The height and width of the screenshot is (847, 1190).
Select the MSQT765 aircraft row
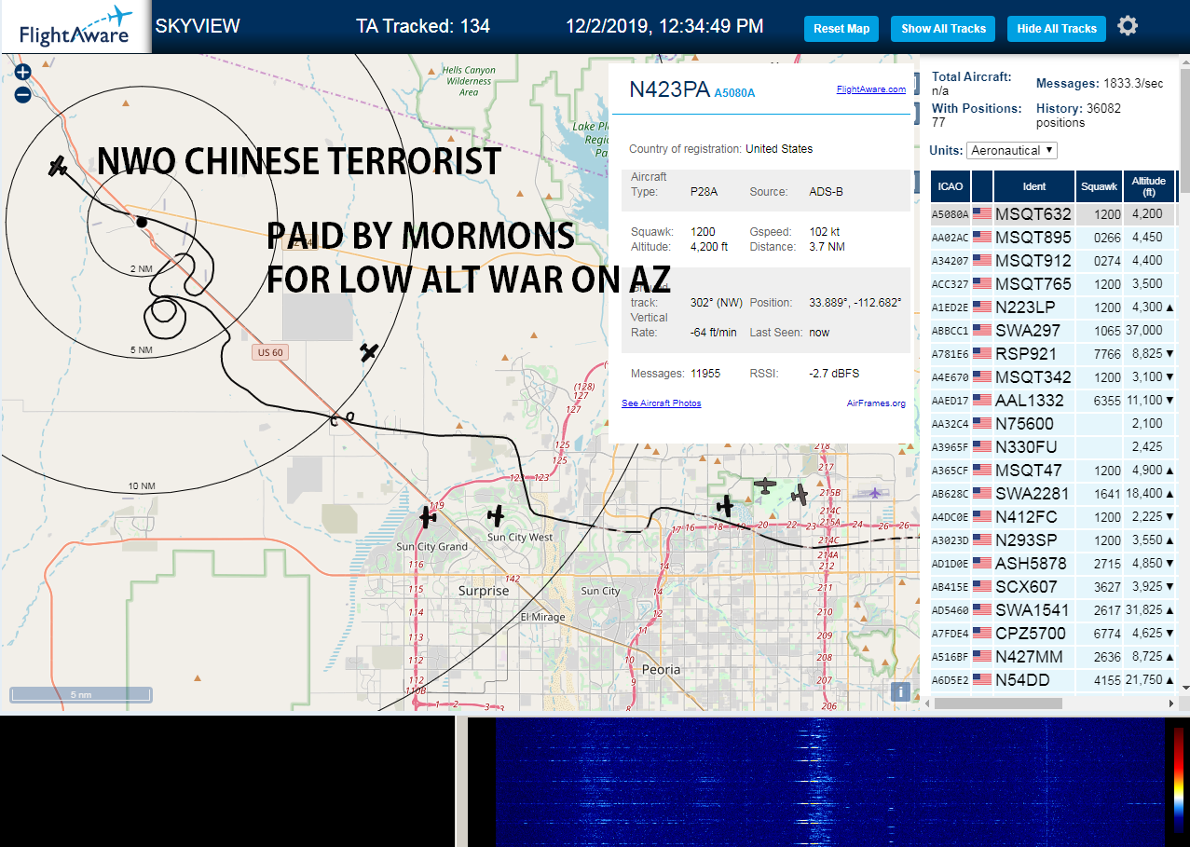(1053, 284)
